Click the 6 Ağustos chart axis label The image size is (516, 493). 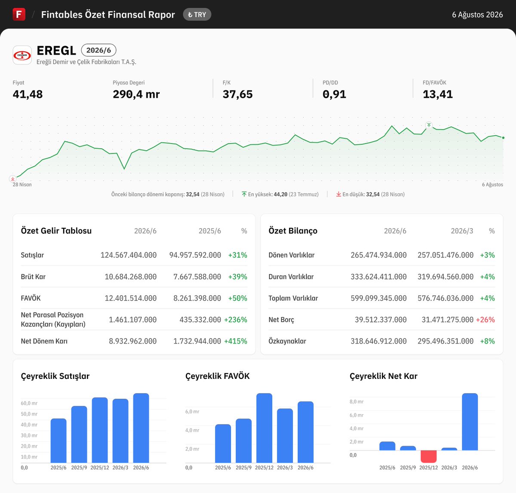(492, 185)
